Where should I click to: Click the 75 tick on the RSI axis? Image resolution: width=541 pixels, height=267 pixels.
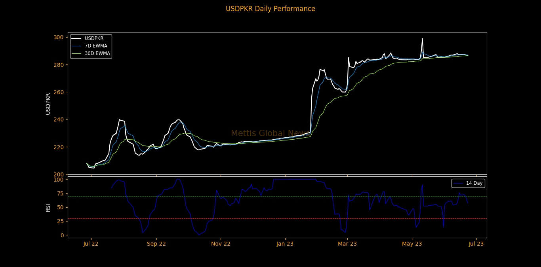pyautogui.click(x=60, y=193)
